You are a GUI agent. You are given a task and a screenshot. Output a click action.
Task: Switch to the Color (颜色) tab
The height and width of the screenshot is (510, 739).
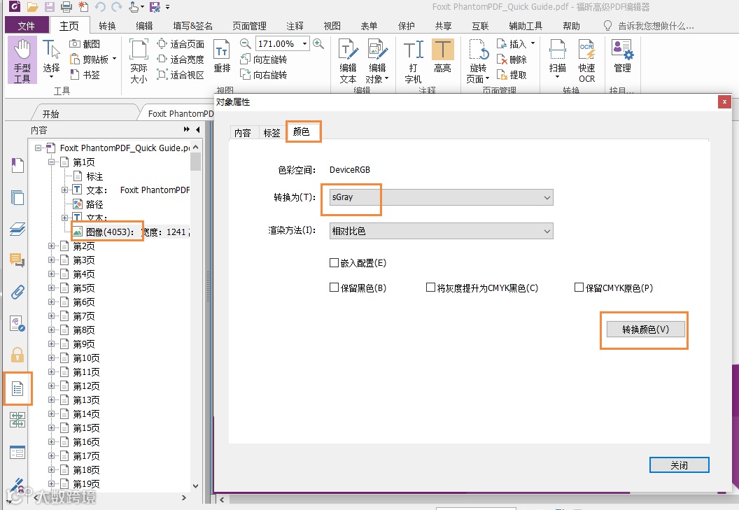301,132
